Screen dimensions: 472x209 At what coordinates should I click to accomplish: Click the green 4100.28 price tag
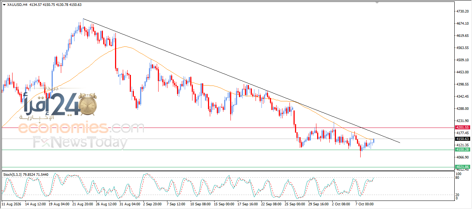(462, 150)
